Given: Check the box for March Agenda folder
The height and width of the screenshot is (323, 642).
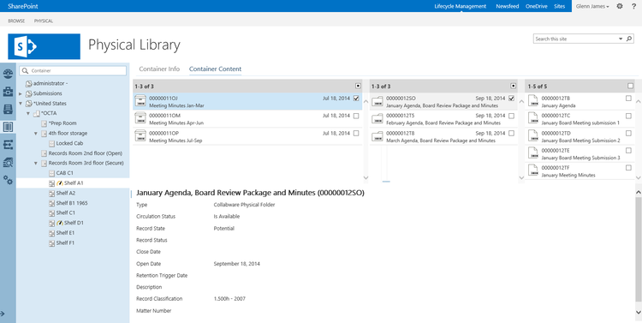Looking at the screenshot, I should tap(511, 133).
